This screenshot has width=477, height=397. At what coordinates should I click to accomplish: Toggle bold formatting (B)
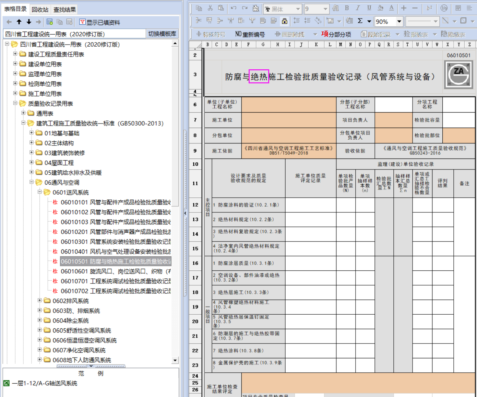click(x=347, y=8)
